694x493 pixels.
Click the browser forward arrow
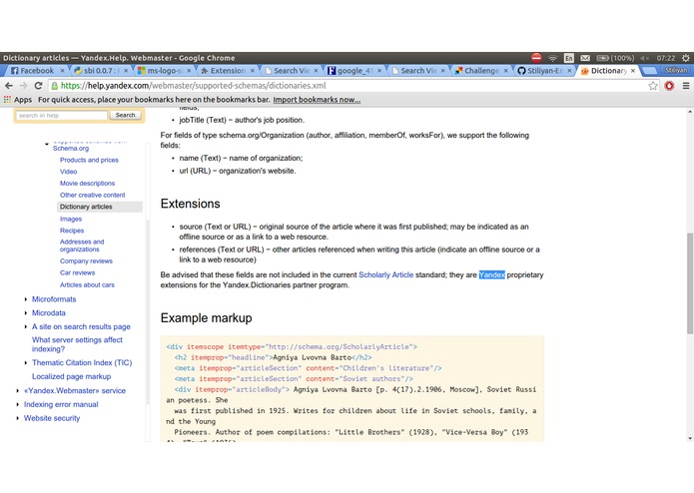(23, 86)
